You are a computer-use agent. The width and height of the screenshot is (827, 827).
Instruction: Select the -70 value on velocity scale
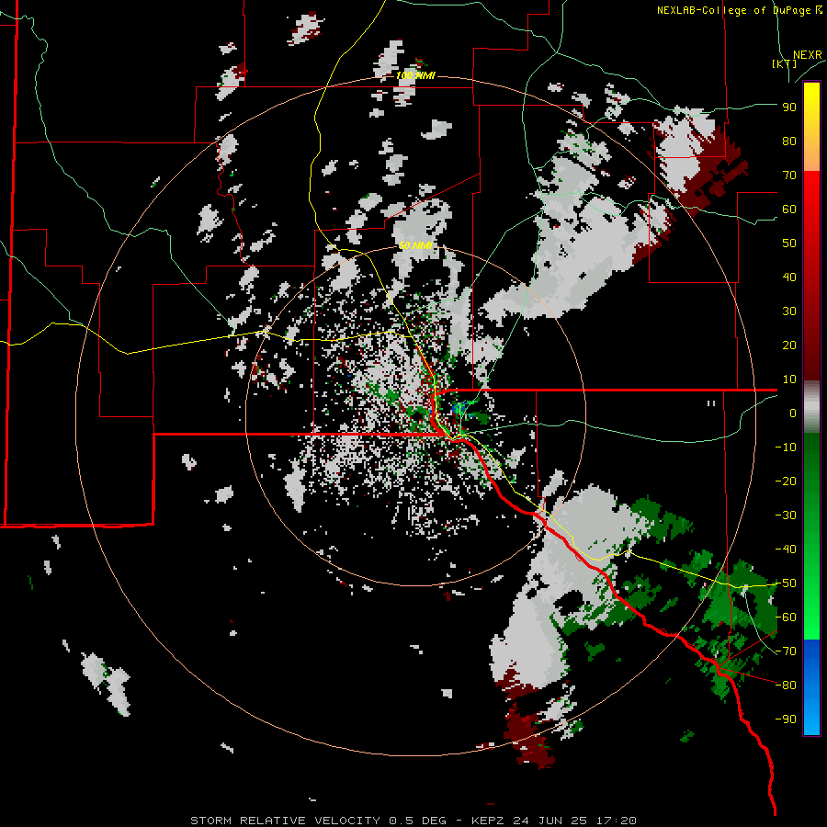(786, 651)
